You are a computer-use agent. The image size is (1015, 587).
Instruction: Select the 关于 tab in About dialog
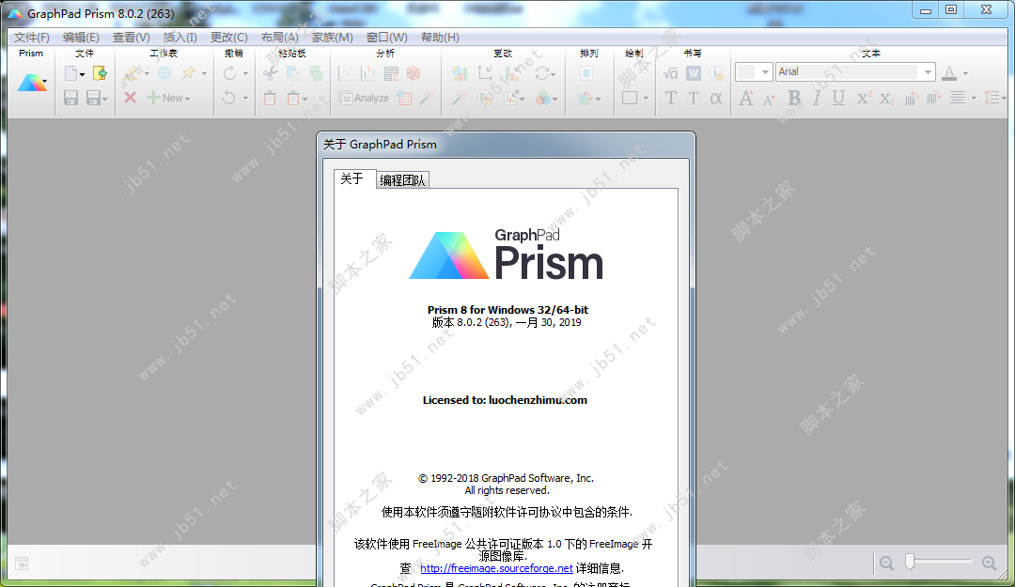click(352, 178)
